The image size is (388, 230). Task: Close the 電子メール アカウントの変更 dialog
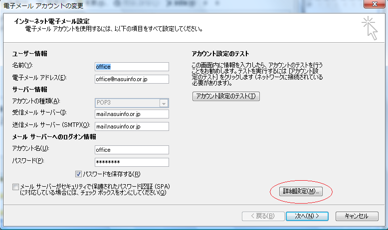coord(375,4)
